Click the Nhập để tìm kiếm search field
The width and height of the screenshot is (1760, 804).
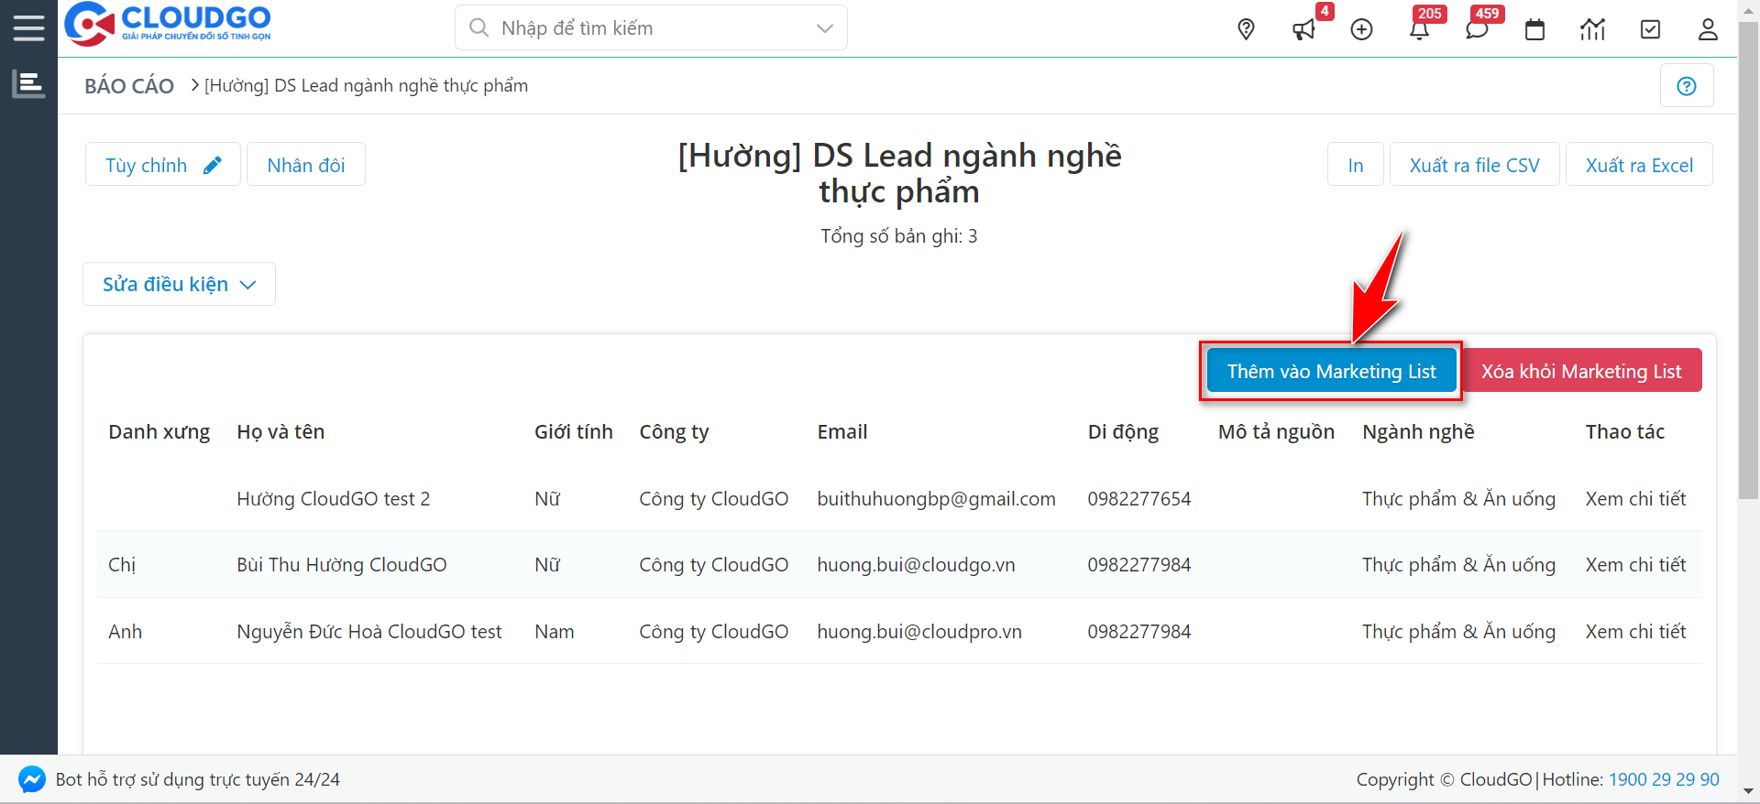642,28
